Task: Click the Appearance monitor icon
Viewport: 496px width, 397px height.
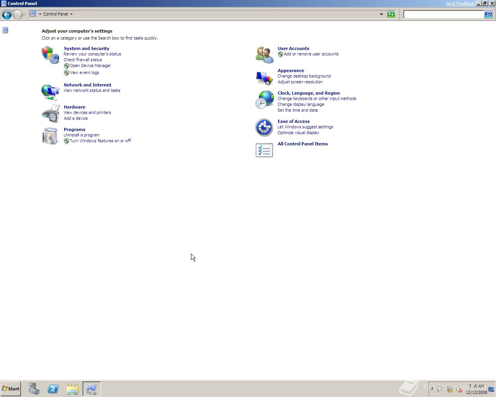Action: [x=264, y=78]
